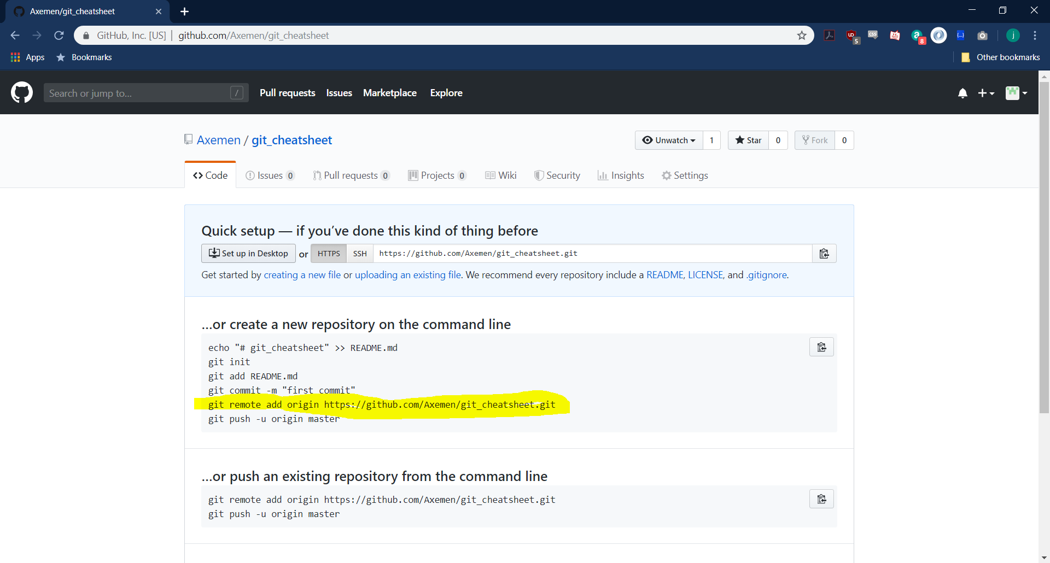Image resolution: width=1050 pixels, height=563 pixels.
Task: Click the uBlock Origin extension icon
Action: click(x=852, y=37)
